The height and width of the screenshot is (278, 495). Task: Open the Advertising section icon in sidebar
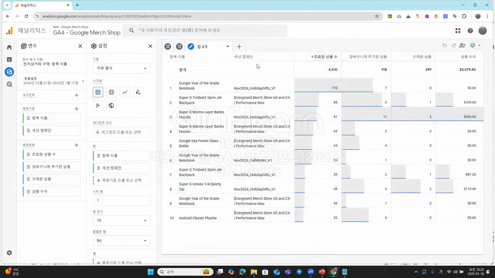tap(9, 84)
